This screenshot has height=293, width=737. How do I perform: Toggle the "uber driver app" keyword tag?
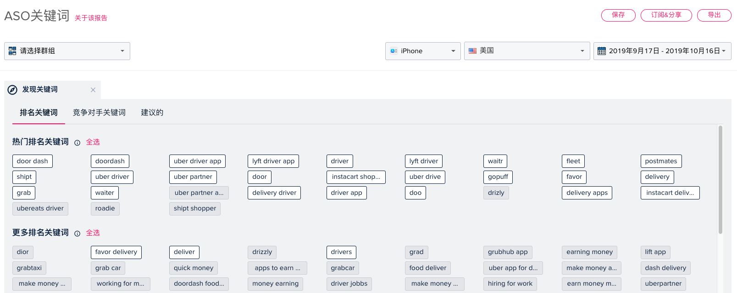[x=197, y=161]
